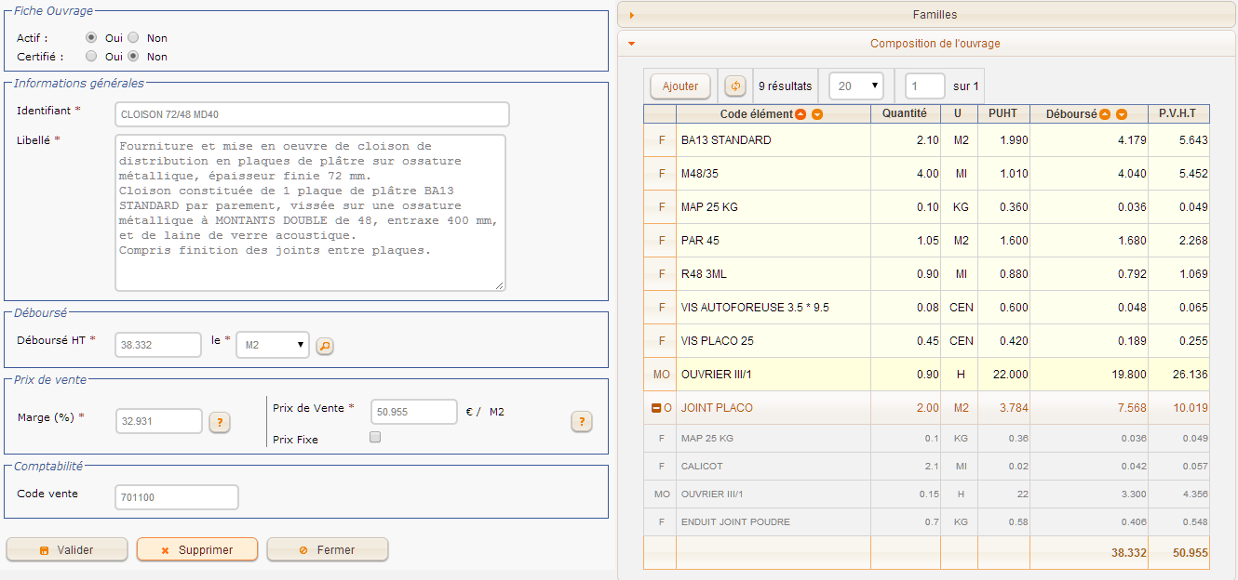1238x580 pixels.
Task: Click Ajouter to add an element
Action: click(680, 86)
